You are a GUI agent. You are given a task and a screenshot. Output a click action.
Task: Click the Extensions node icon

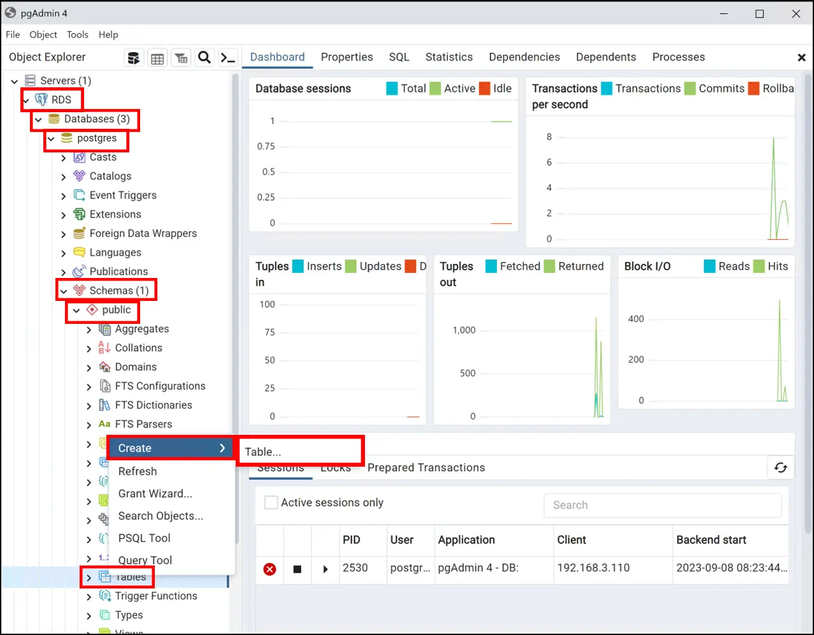[80, 214]
